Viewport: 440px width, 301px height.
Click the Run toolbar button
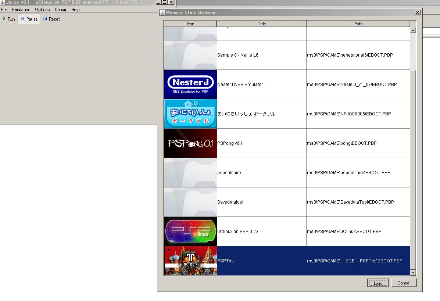9,19
